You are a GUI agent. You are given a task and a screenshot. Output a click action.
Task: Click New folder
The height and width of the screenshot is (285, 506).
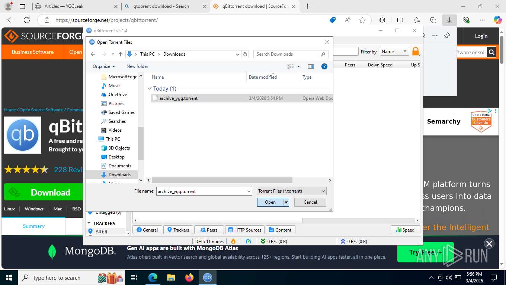point(137,66)
